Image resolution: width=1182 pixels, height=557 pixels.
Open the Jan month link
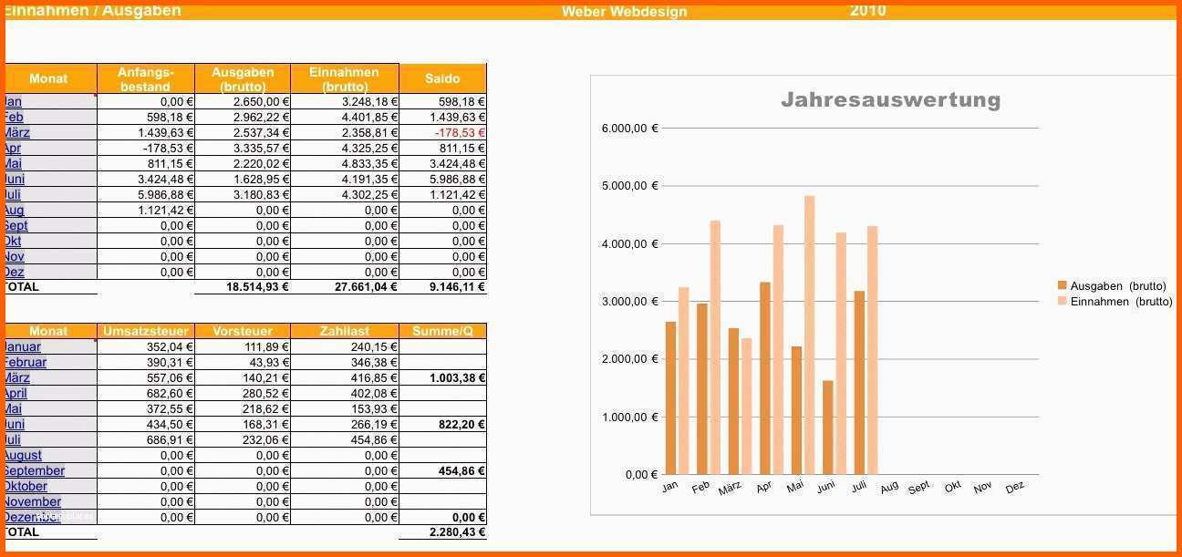14,102
